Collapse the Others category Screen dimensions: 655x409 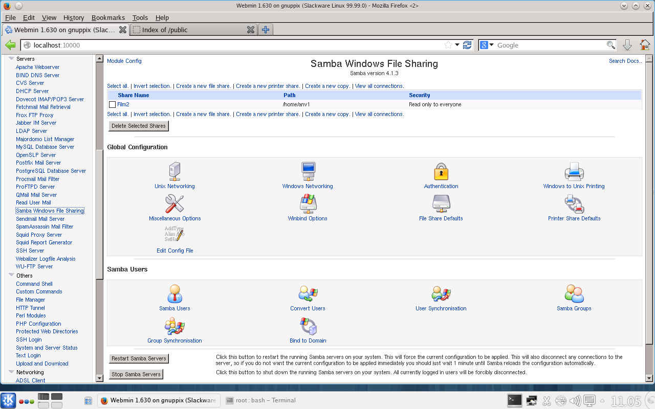[11, 276]
